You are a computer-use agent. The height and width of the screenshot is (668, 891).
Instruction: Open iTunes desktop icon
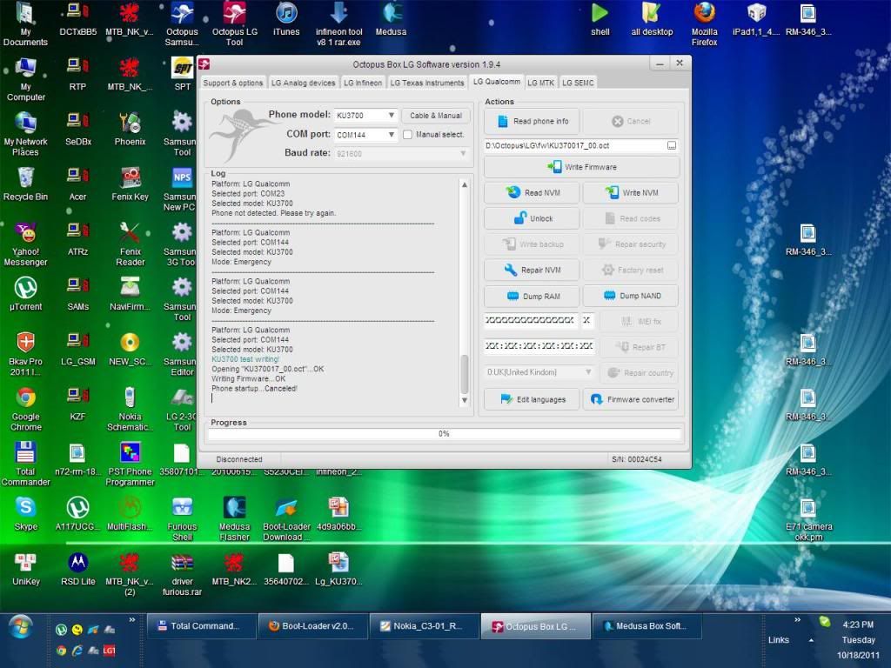click(x=286, y=19)
